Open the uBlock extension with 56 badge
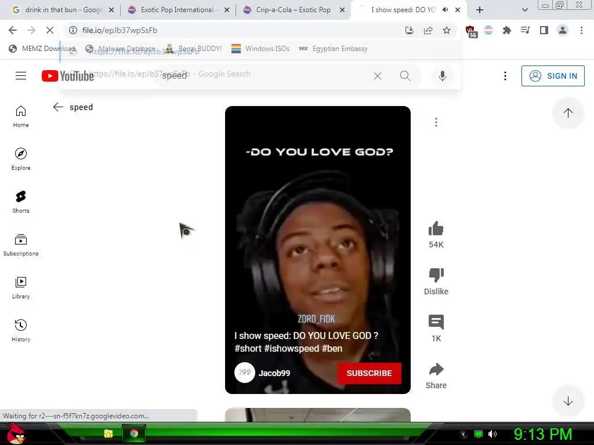The height and width of the screenshot is (445, 594). [x=471, y=31]
